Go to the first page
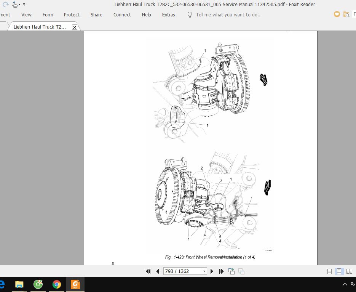 (x=148, y=271)
